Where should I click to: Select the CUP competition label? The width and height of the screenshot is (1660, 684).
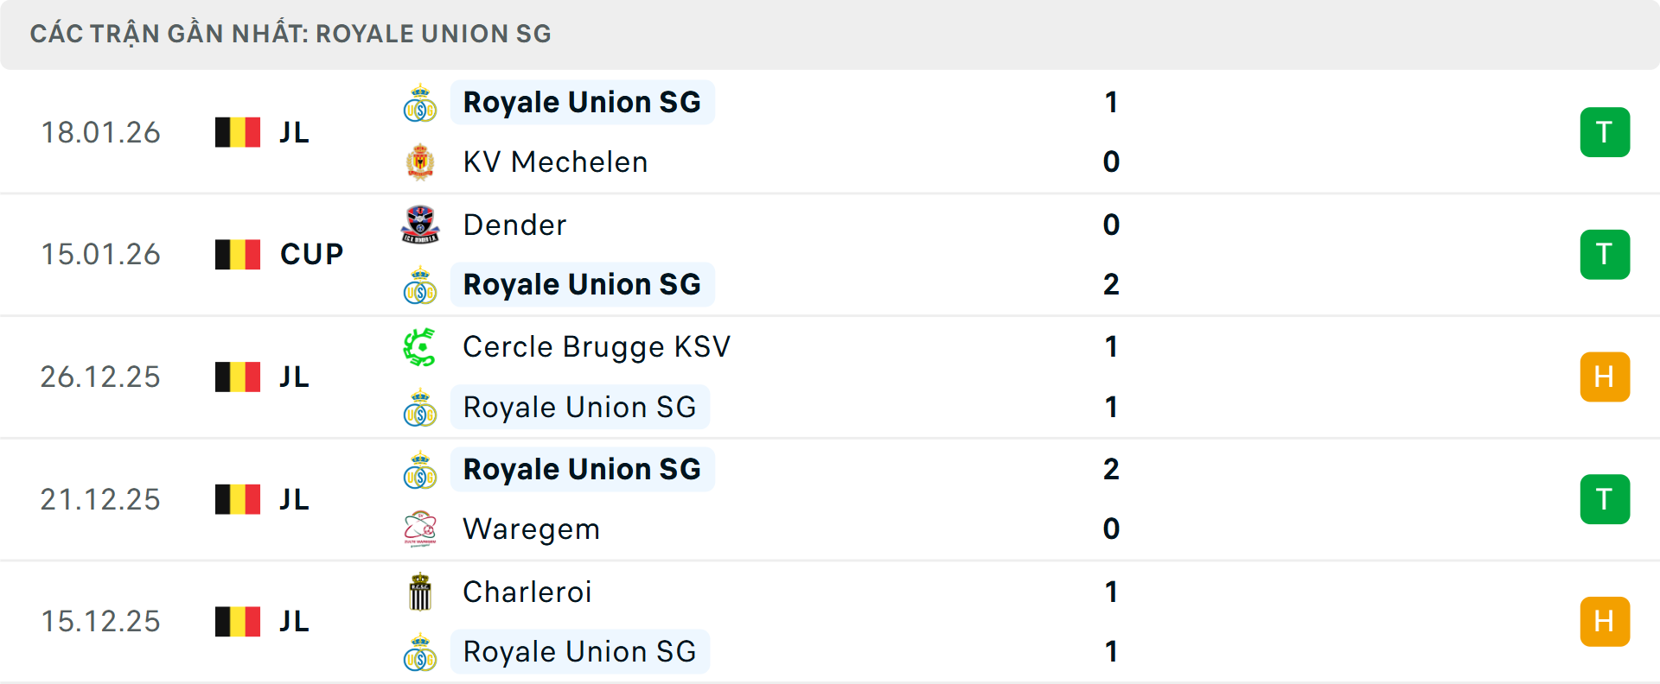point(311,255)
